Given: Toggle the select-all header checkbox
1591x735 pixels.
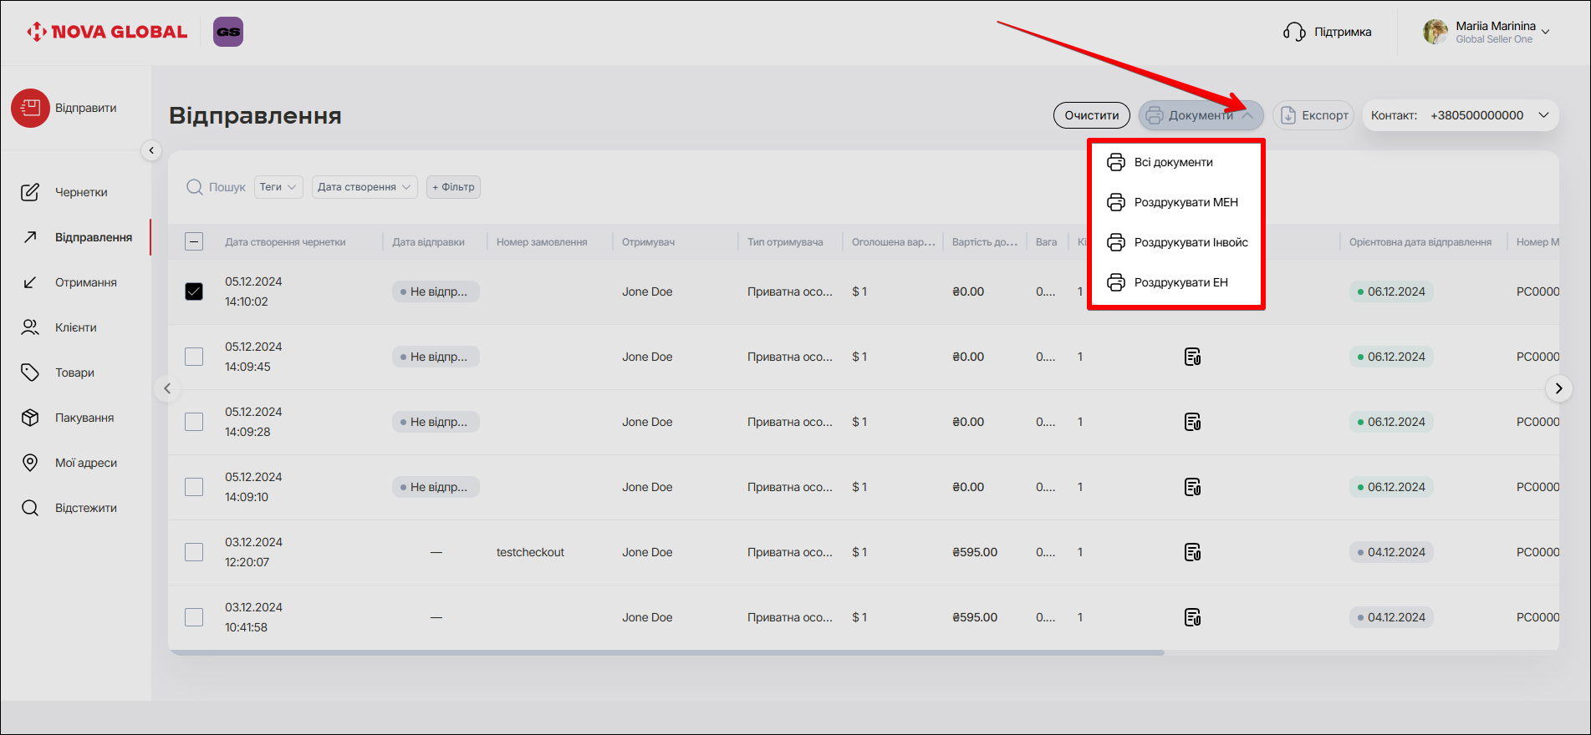Looking at the screenshot, I should tap(194, 242).
